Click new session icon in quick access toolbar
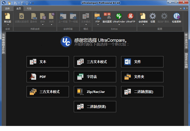 9,3
